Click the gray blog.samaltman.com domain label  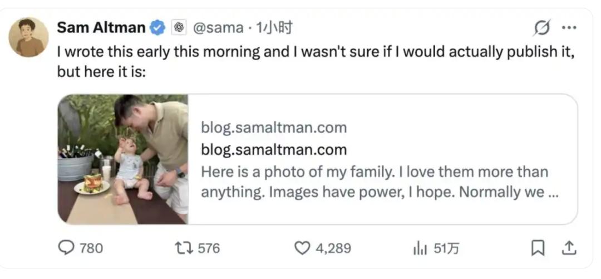274,128
